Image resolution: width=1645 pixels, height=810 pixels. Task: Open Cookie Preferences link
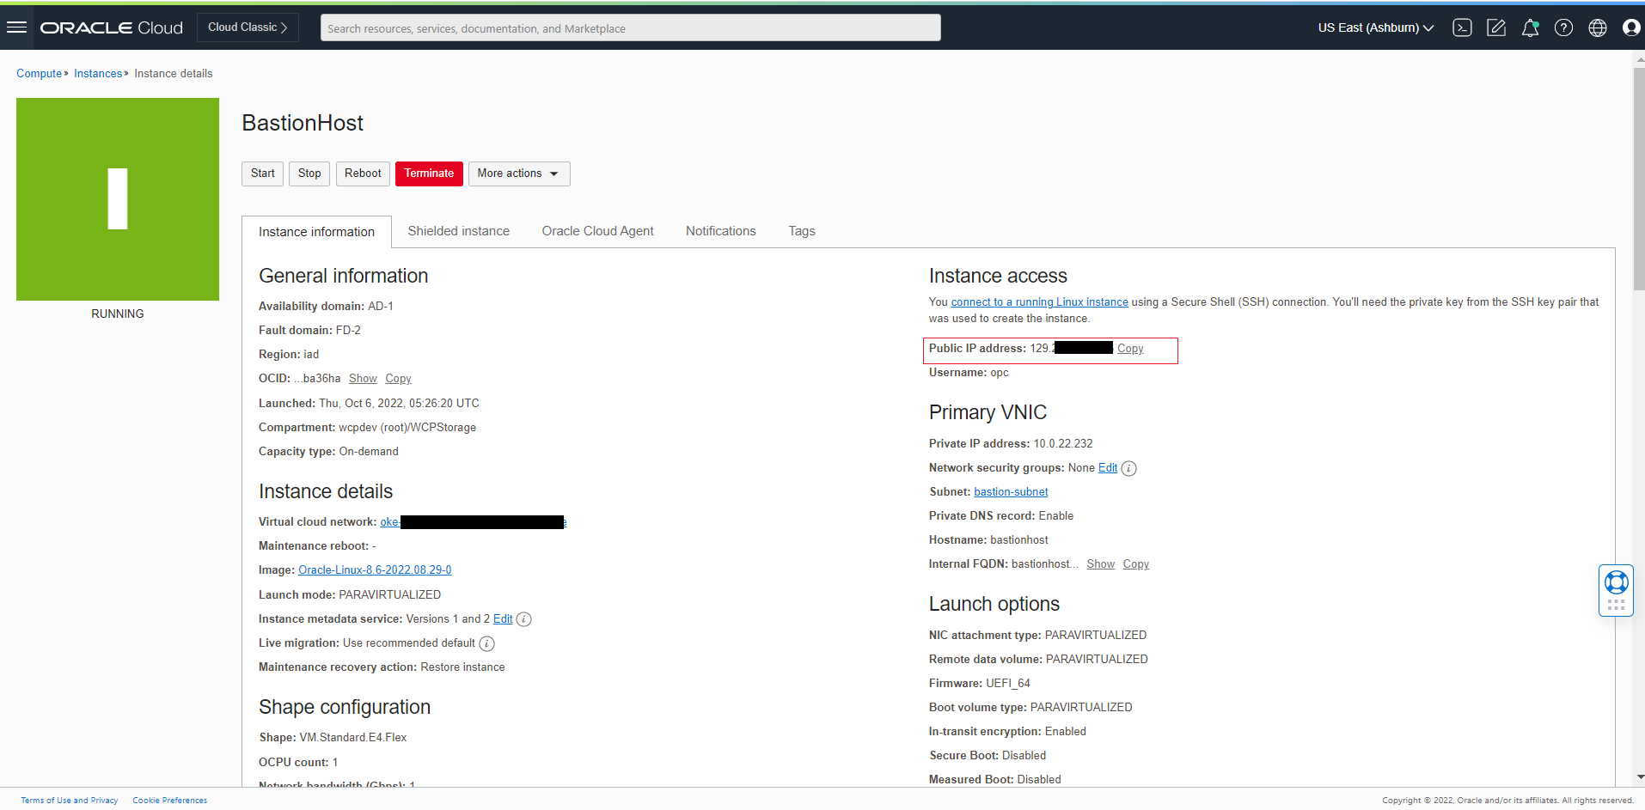[170, 801]
